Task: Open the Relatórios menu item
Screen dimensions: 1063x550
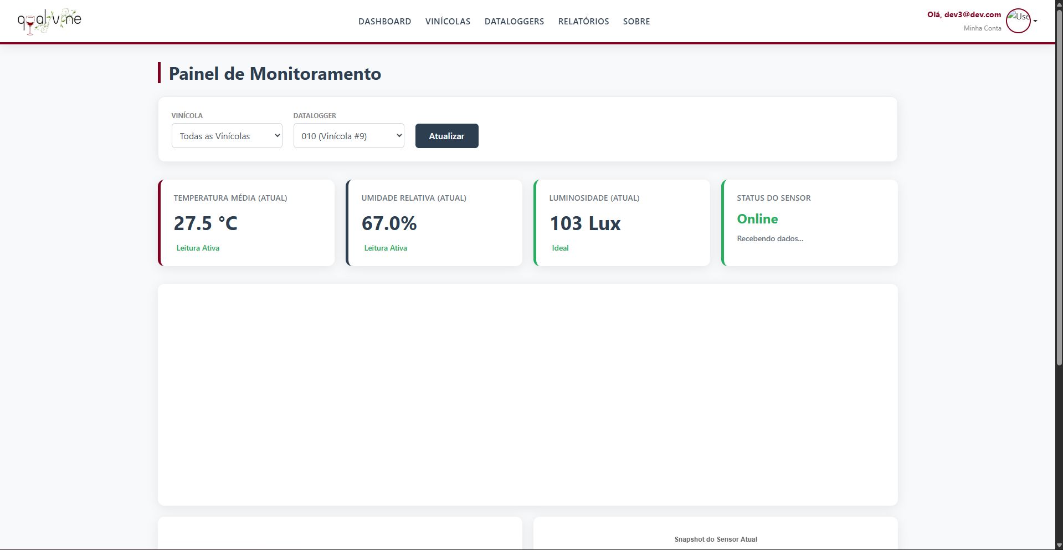Action: (x=584, y=22)
